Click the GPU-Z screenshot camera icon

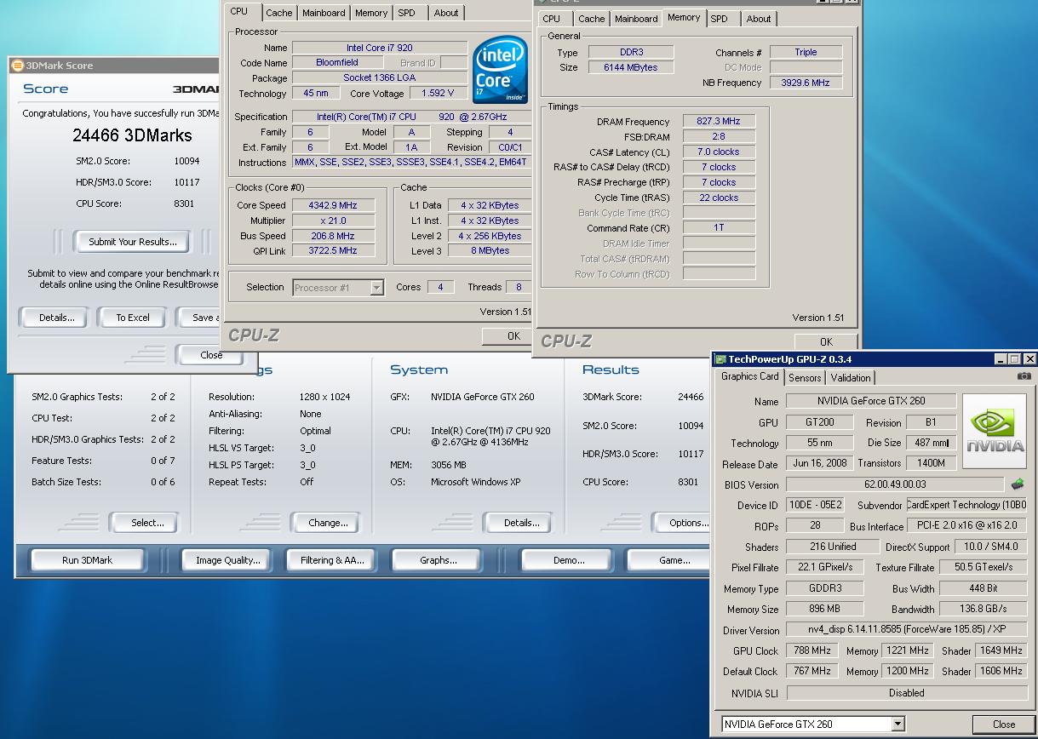(1024, 376)
